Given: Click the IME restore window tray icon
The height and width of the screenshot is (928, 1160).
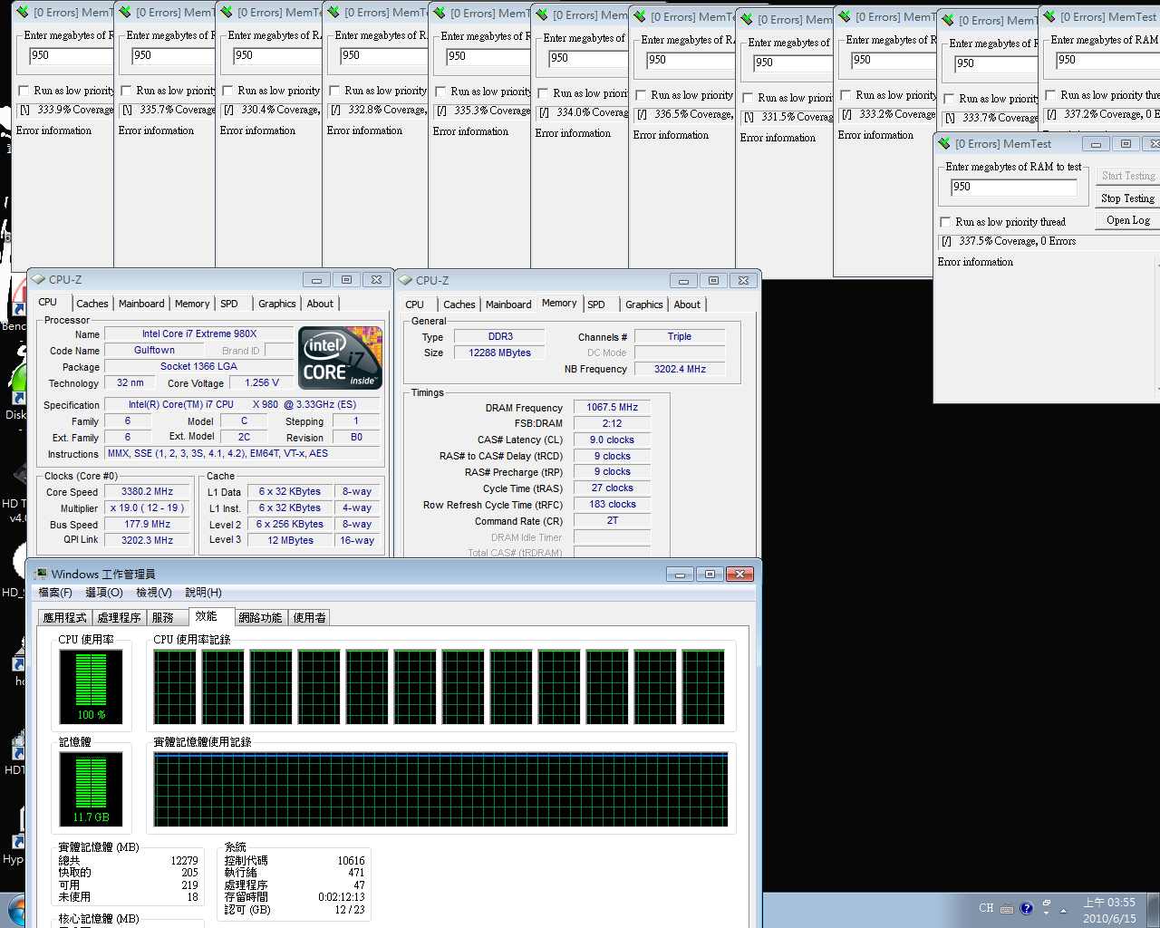Looking at the screenshot, I should [x=1047, y=904].
